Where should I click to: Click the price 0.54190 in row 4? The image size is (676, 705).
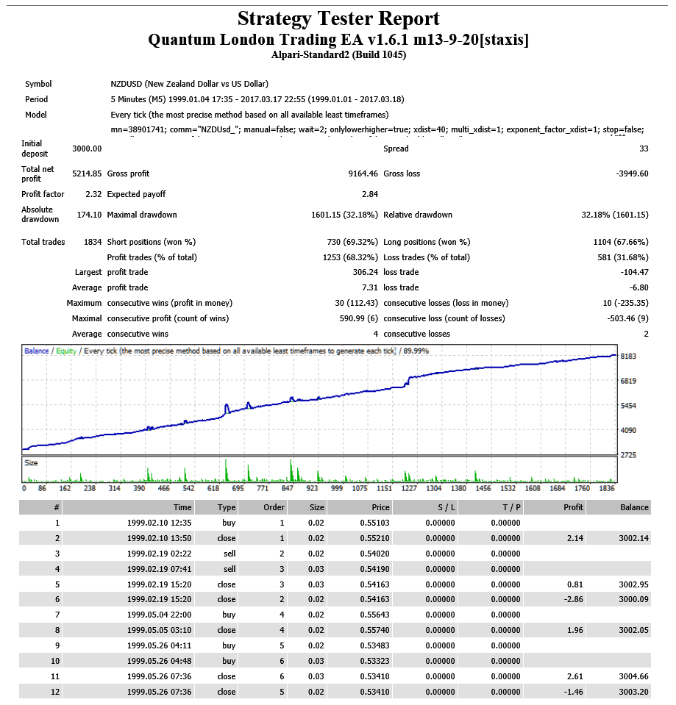tap(374, 569)
